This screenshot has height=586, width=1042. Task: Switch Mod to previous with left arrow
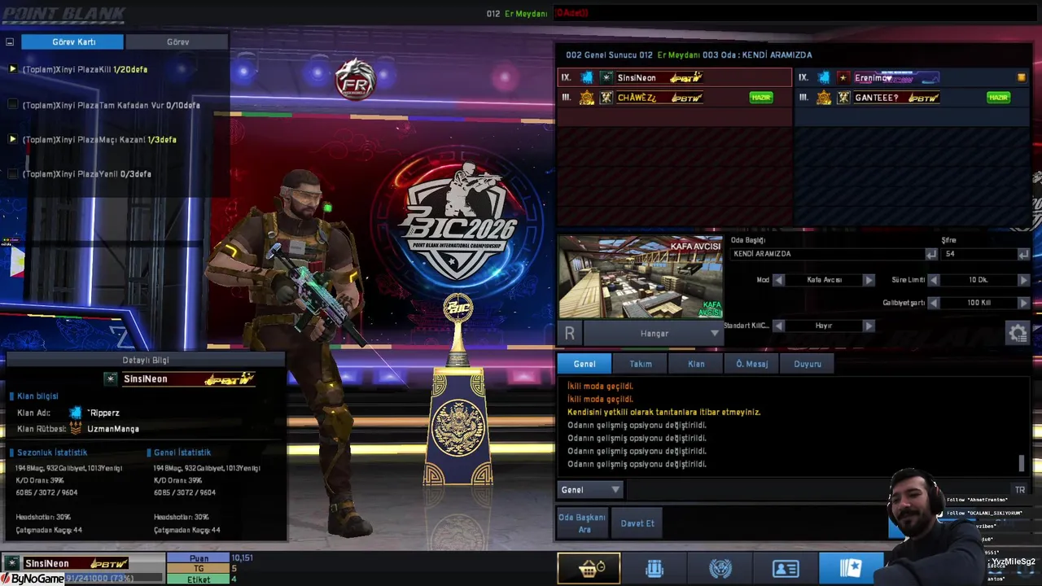[x=778, y=280]
